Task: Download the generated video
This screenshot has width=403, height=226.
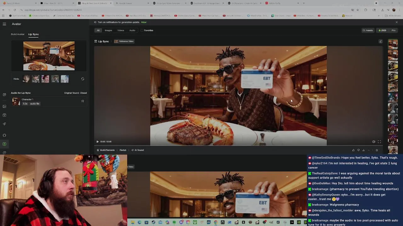Action: pyautogui.click(x=363, y=150)
